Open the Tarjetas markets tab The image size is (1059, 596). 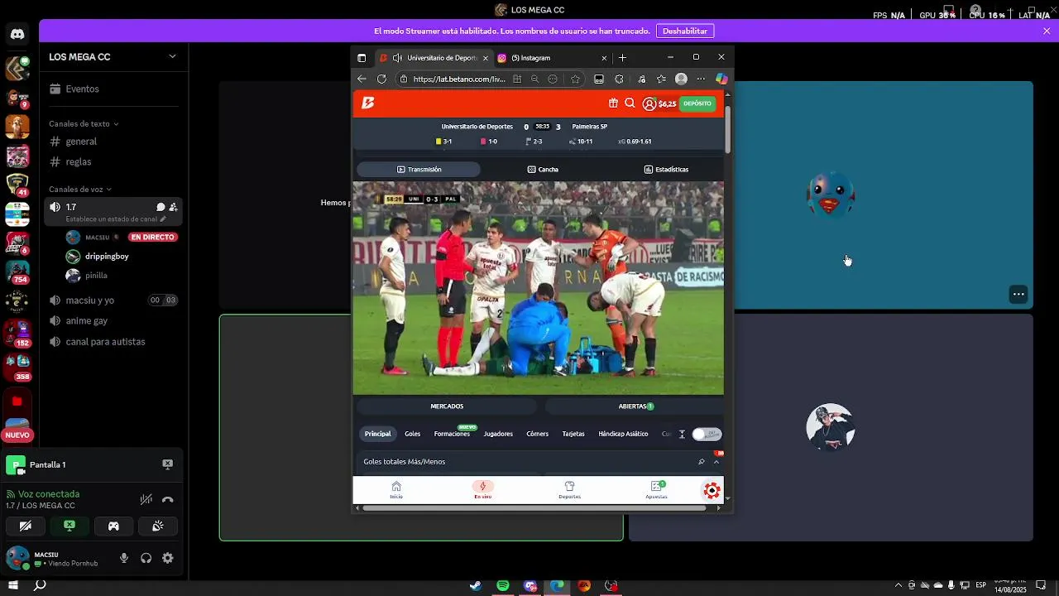[x=573, y=434]
